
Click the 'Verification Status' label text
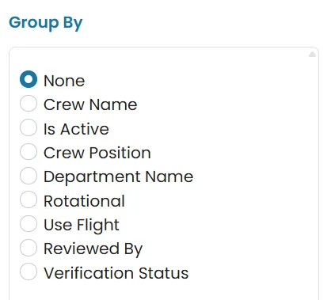116,273
